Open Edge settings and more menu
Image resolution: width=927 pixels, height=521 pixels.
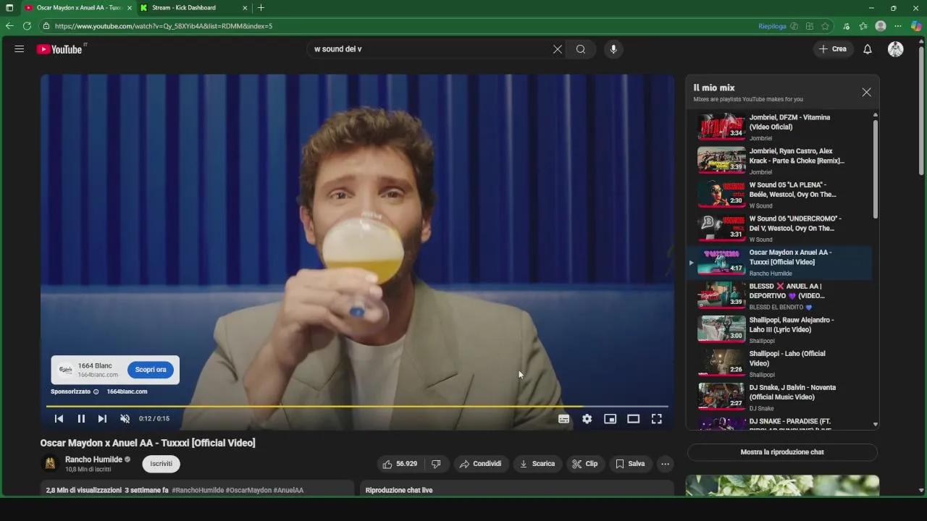[x=898, y=26]
